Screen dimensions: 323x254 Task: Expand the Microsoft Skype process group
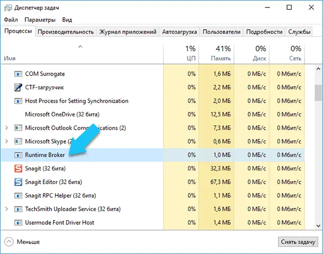click(x=6, y=141)
